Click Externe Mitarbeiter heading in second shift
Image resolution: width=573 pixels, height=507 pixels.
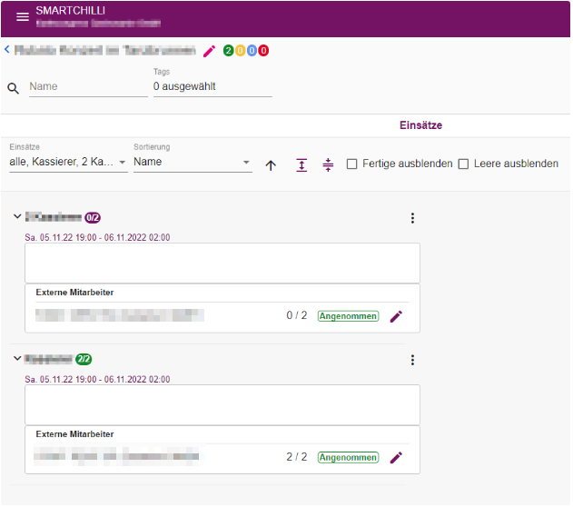(x=74, y=434)
